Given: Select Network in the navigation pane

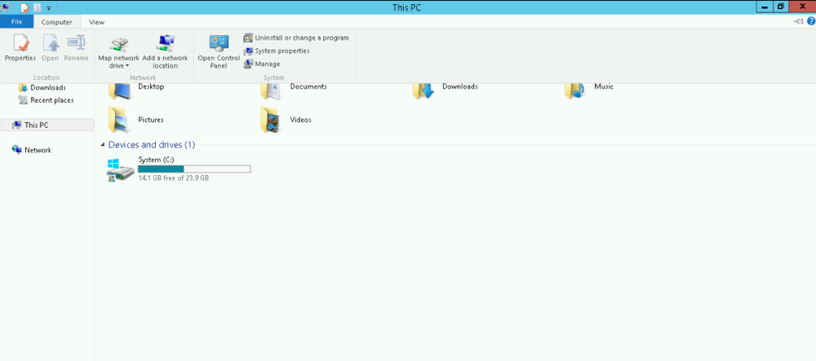Looking at the screenshot, I should click(32, 150).
